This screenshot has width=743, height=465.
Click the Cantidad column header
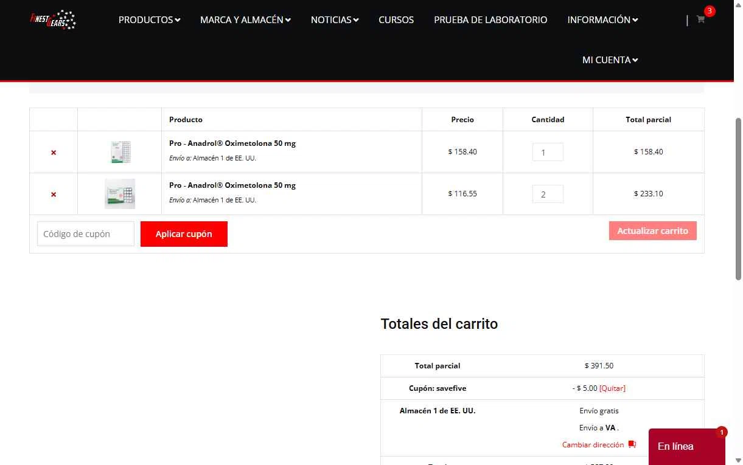click(548, 120)
